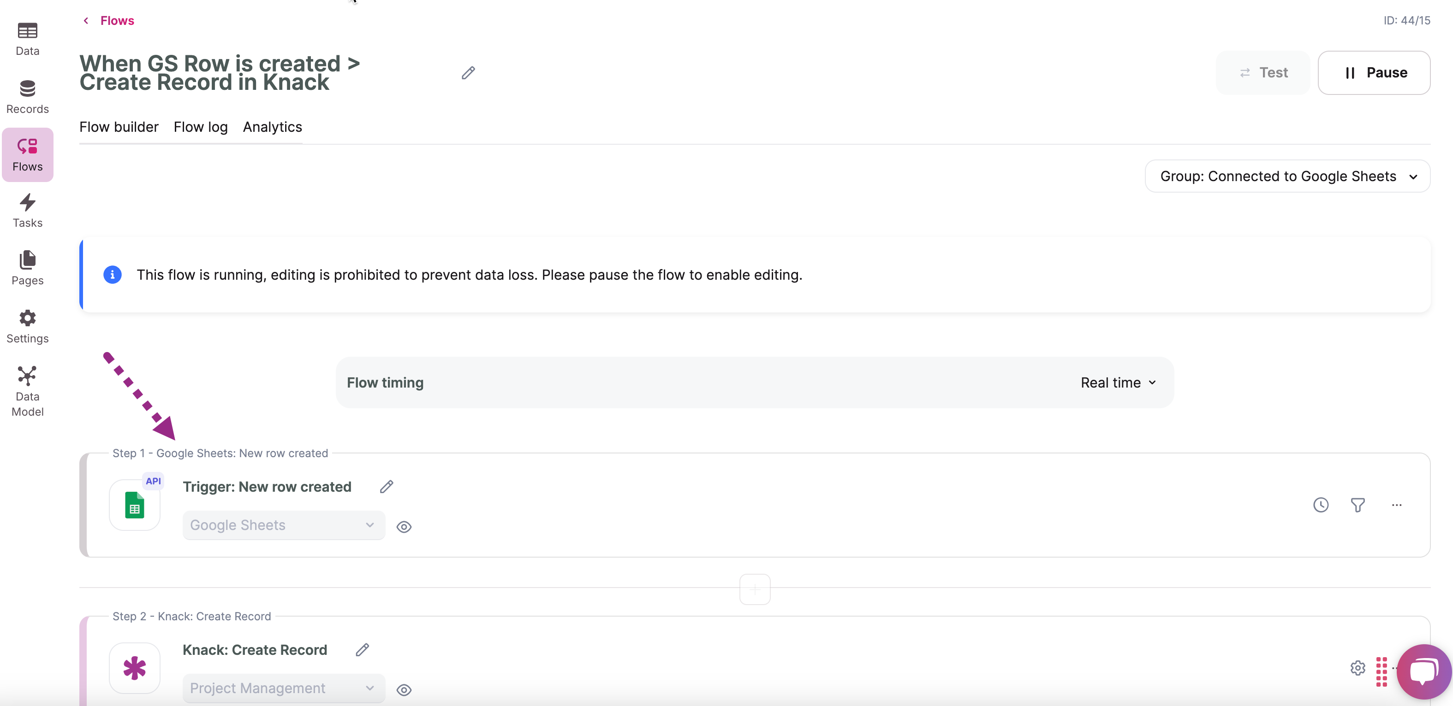This screenshot has width=1453, height=706.
Task: Open the Records sidebar icon
Action: pyautogui.click(x=27, y=97)
